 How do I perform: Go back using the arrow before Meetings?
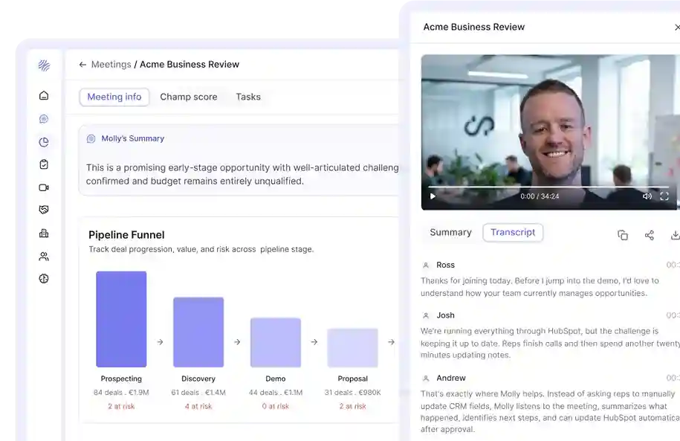click(82, 65)
